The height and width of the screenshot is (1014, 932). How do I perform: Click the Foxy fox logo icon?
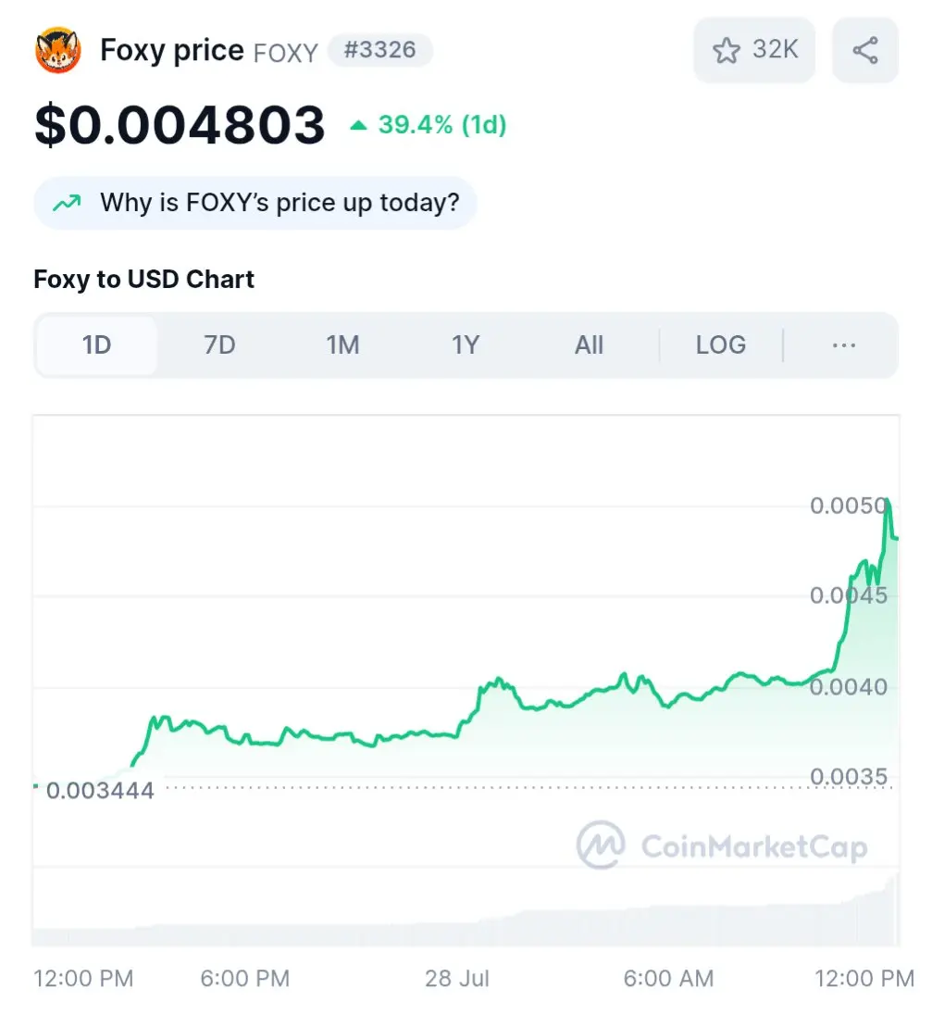(x=57, y=50)
